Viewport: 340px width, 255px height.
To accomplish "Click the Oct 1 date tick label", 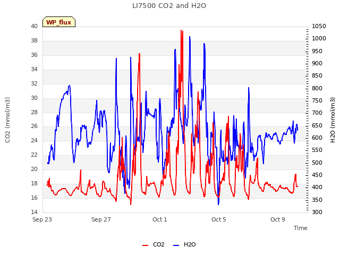I will [160, 219].
